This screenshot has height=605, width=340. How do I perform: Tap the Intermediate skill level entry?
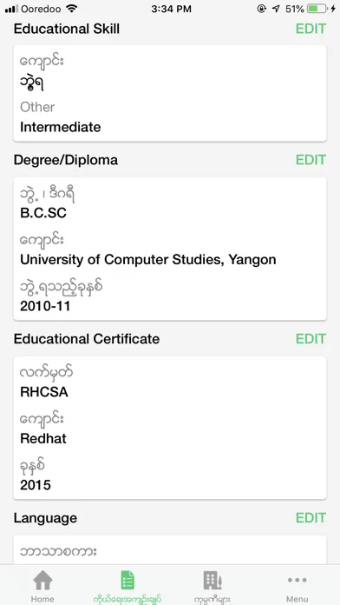point(61,127)
